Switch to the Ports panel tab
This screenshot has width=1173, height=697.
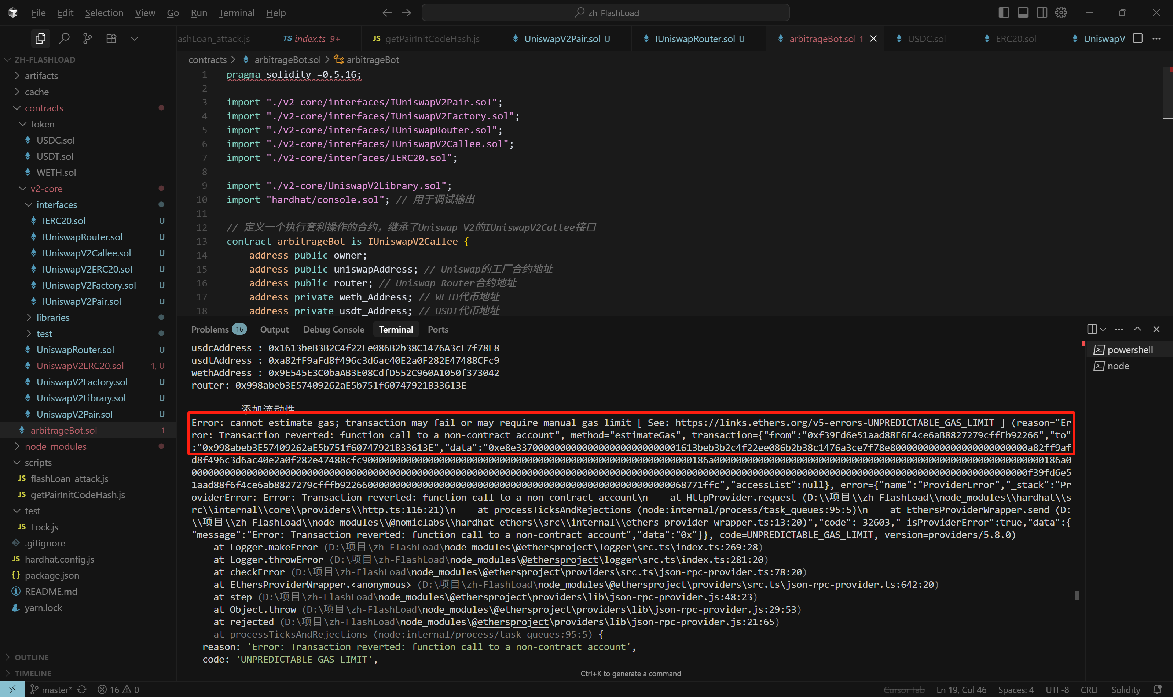[438, 329]
